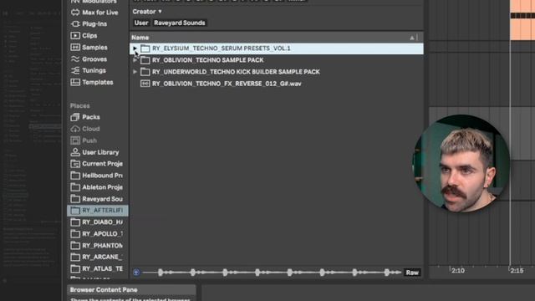Click the Name column sort arrow
The image size is (535, 301).
[x=412, y=38]
